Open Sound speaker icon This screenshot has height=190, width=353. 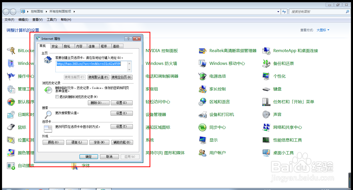266,114
